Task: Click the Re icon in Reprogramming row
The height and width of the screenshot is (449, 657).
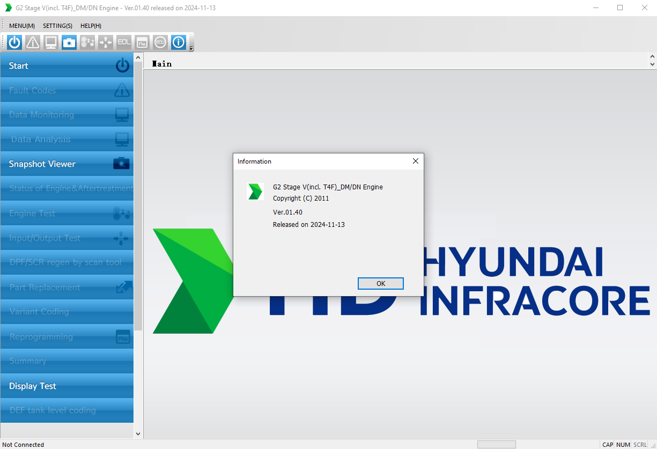Action: [x=123, y=337]
